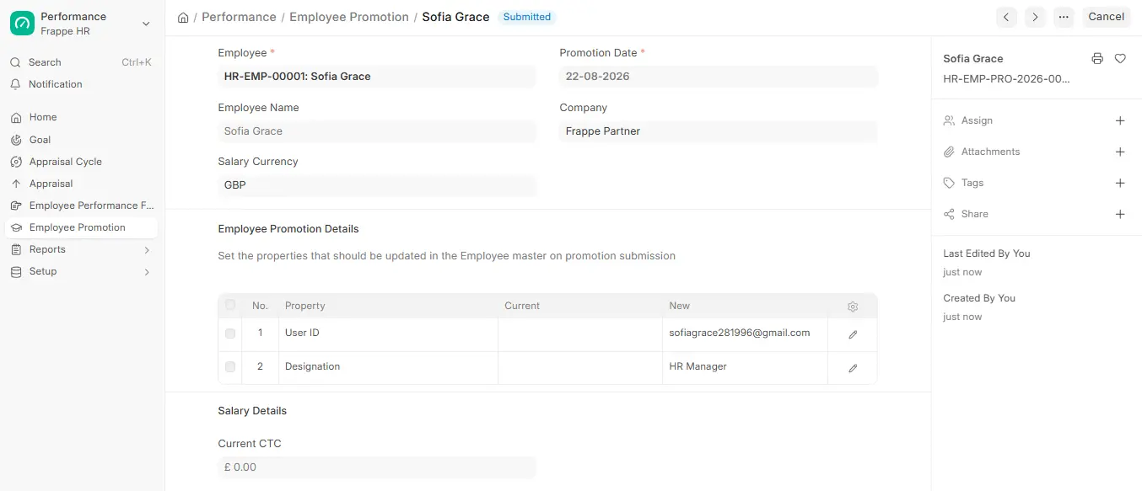
Task: Click the Promotion Date field
Action: pyautogui.click(x=719, y=77)
